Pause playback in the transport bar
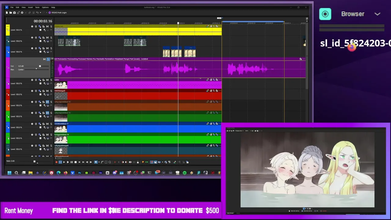The height and width of the screenshot is (220, 391). point(72,162)
